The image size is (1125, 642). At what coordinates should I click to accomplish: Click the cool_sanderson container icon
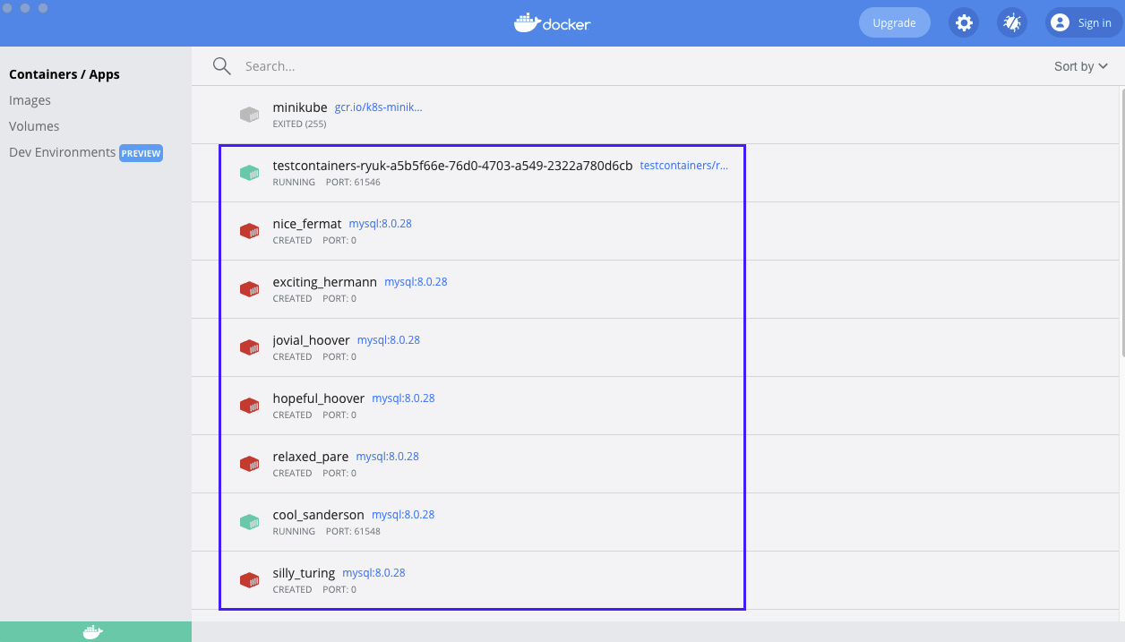tap(249, 522)
